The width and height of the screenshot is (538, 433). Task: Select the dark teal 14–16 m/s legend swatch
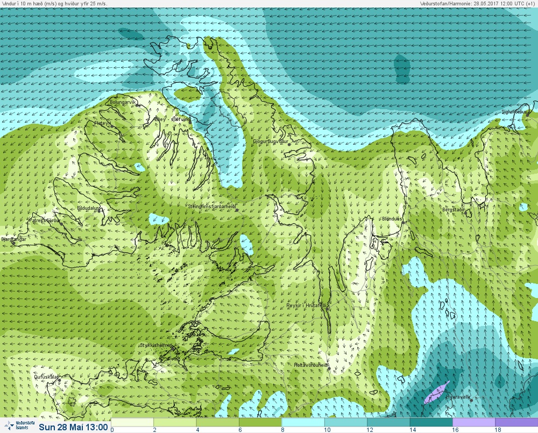[431, 422]
